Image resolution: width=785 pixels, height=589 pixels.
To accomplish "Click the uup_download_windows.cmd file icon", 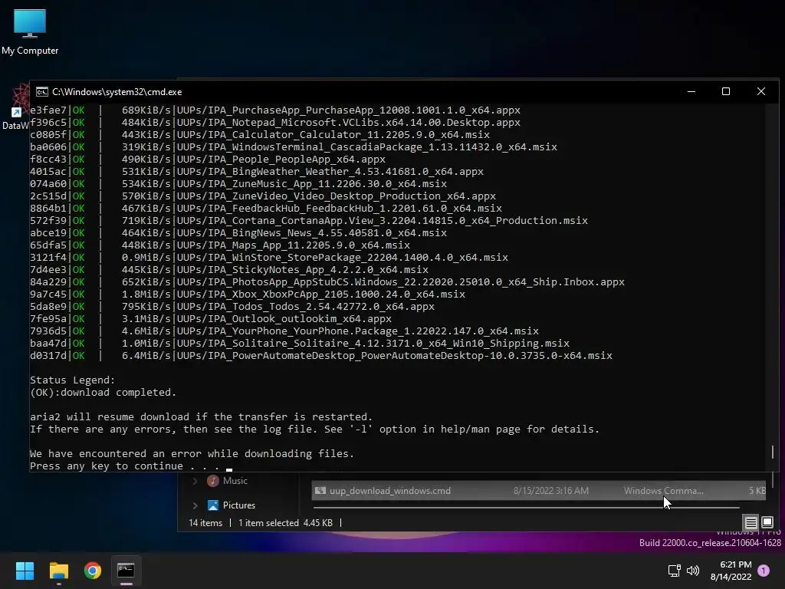I will pos(320,491).
